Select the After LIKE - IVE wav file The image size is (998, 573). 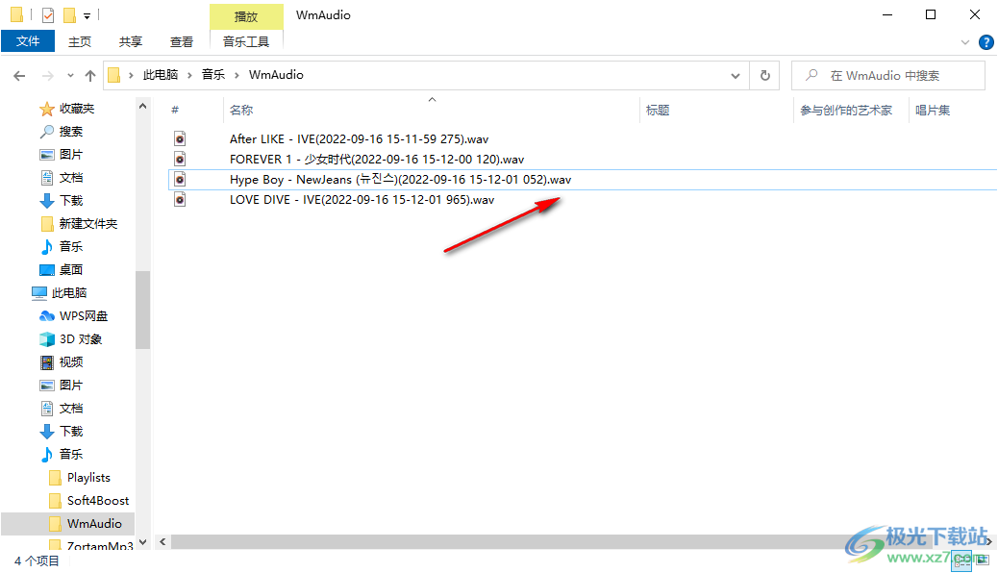click(x=359, y=138)
